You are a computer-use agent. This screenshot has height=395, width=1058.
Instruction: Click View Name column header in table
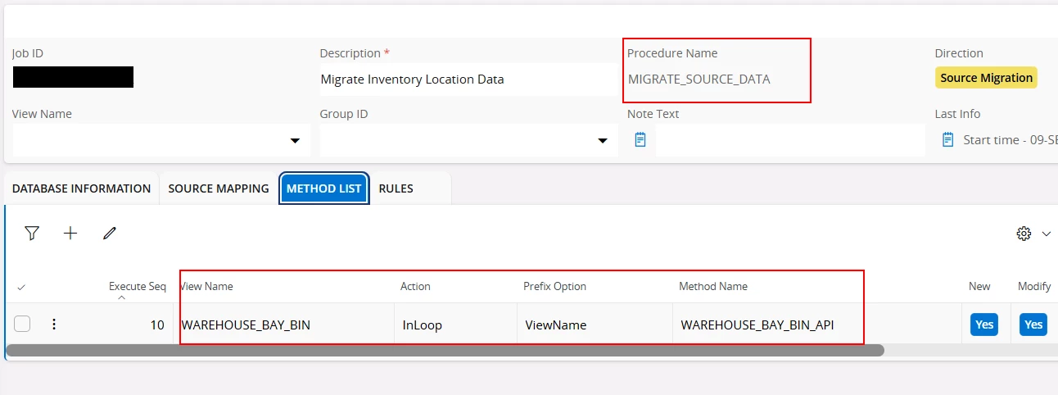206,286
